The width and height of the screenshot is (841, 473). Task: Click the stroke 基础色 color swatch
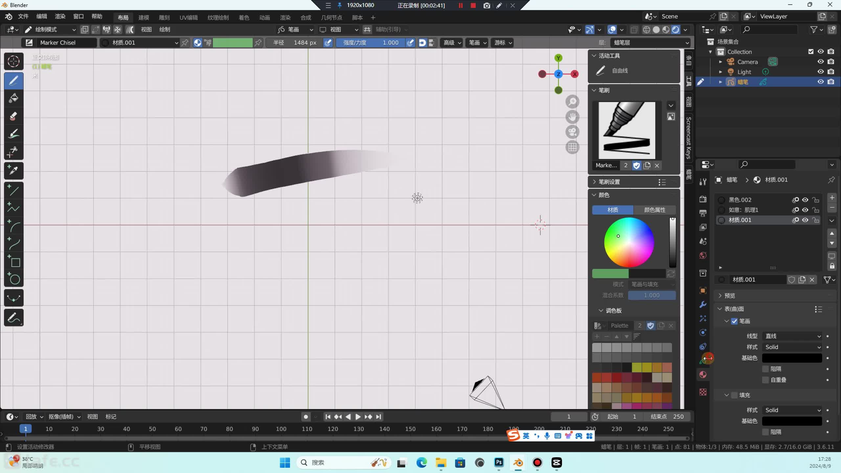(x=792, y=358)
